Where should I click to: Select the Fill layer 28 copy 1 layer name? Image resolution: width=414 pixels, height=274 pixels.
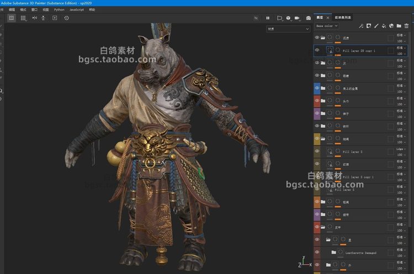(x=359, y=51)
